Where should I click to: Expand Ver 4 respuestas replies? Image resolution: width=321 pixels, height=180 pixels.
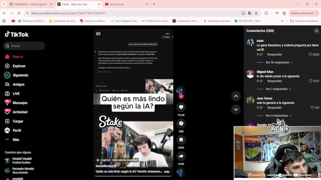278,115
